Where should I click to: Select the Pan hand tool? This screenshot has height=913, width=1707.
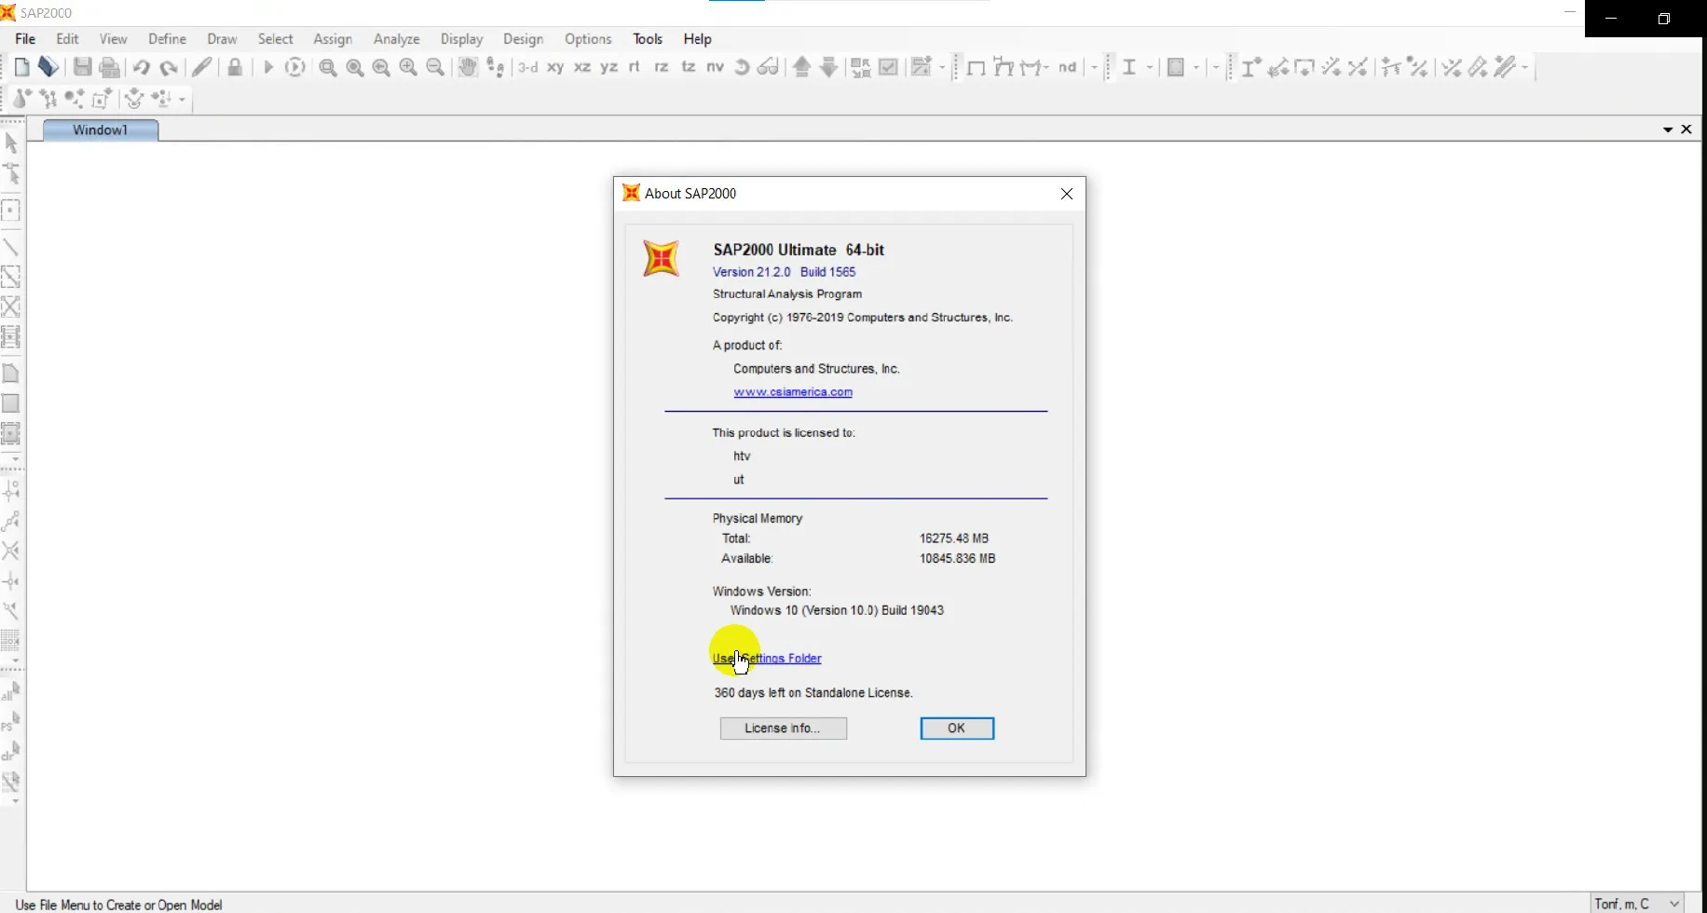(x=468, y=67)
